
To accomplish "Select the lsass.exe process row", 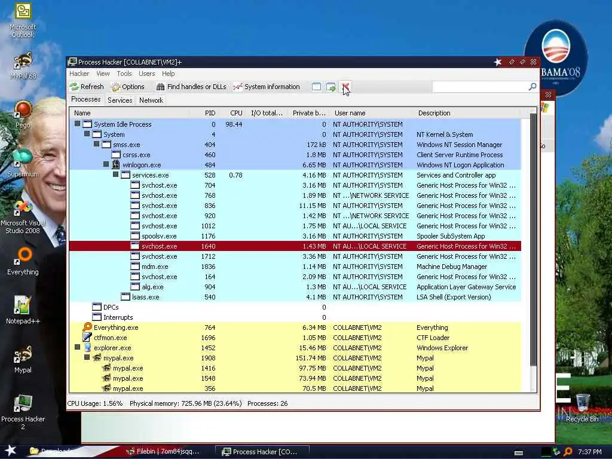I will 295,296.
